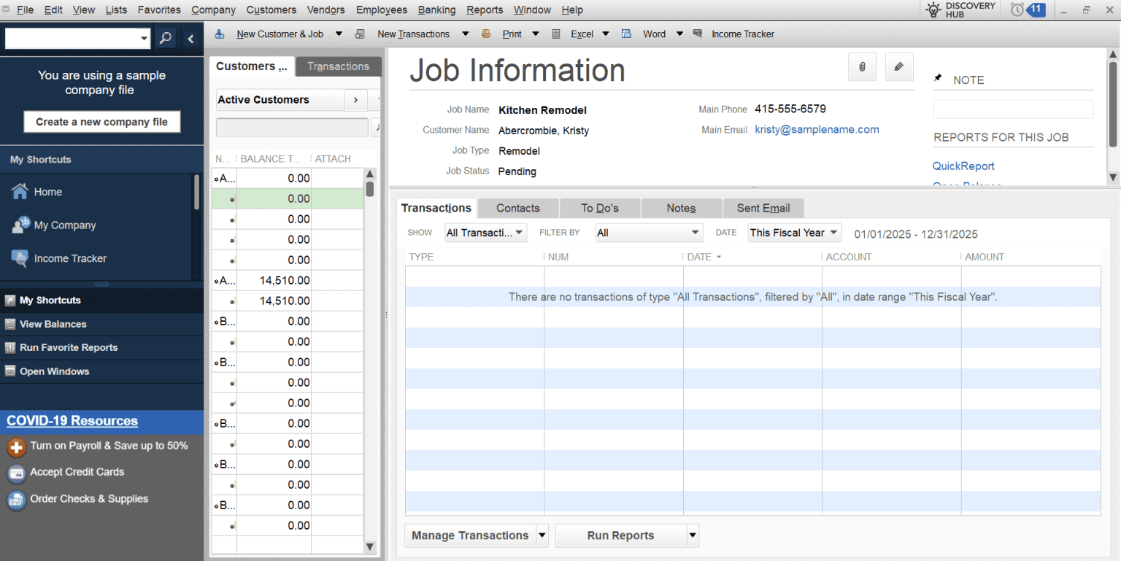The image size is (1121, 561).
Task: Open the New Transactions dropdown arrow
Action: pyautogui.click(x=465, y=34)
